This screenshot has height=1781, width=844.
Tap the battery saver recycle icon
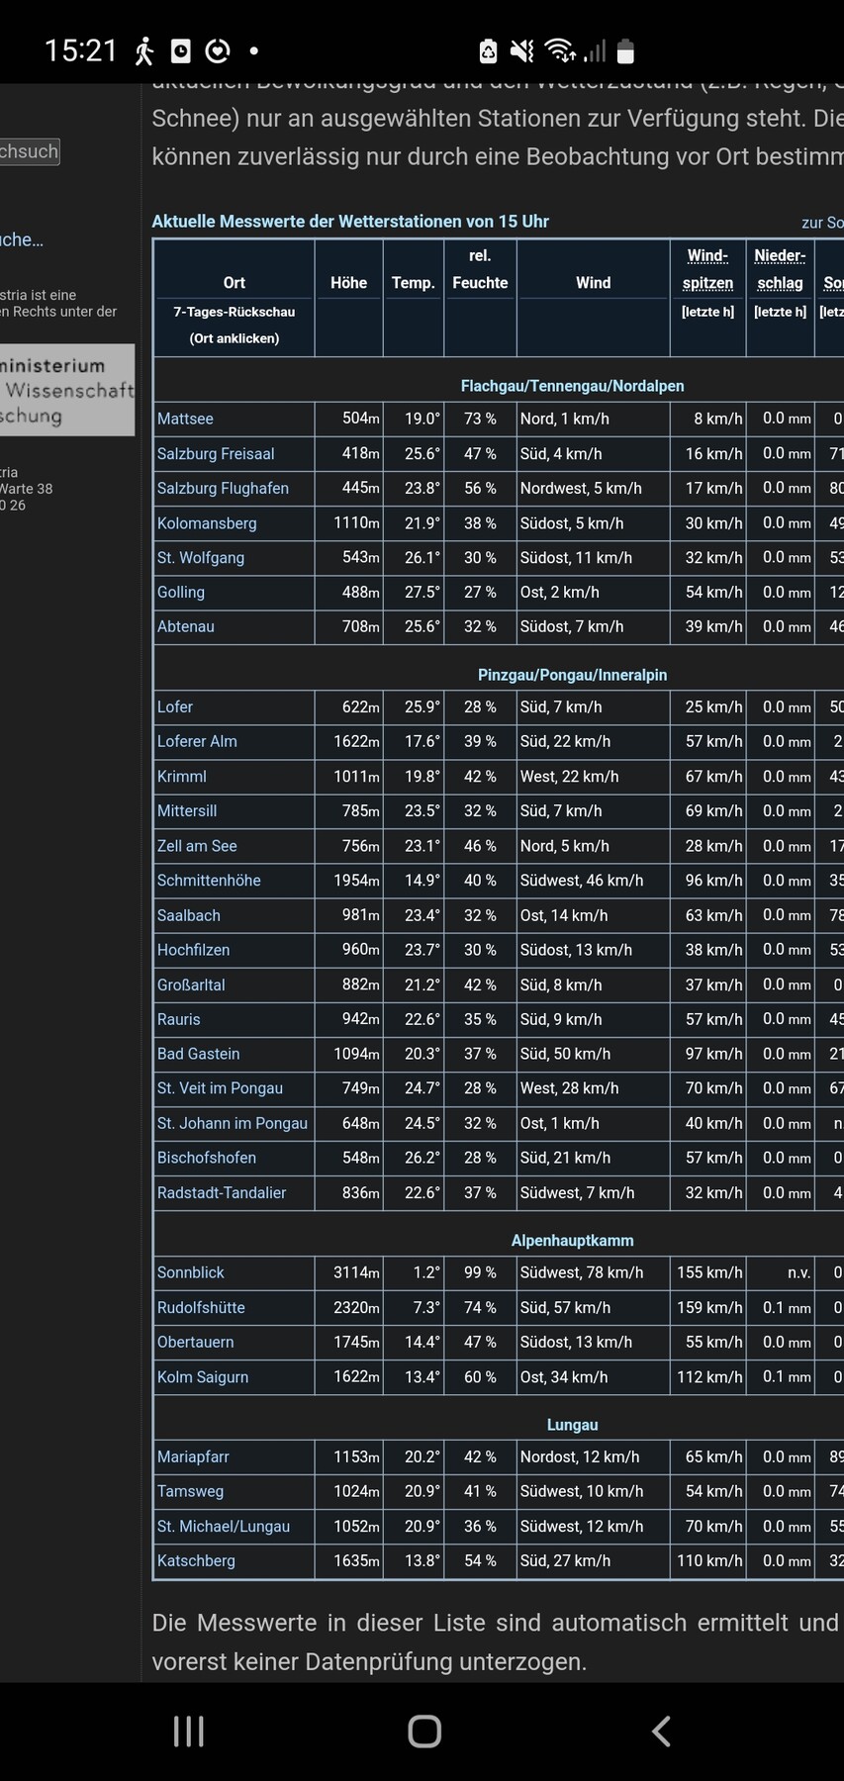(488, 50)
